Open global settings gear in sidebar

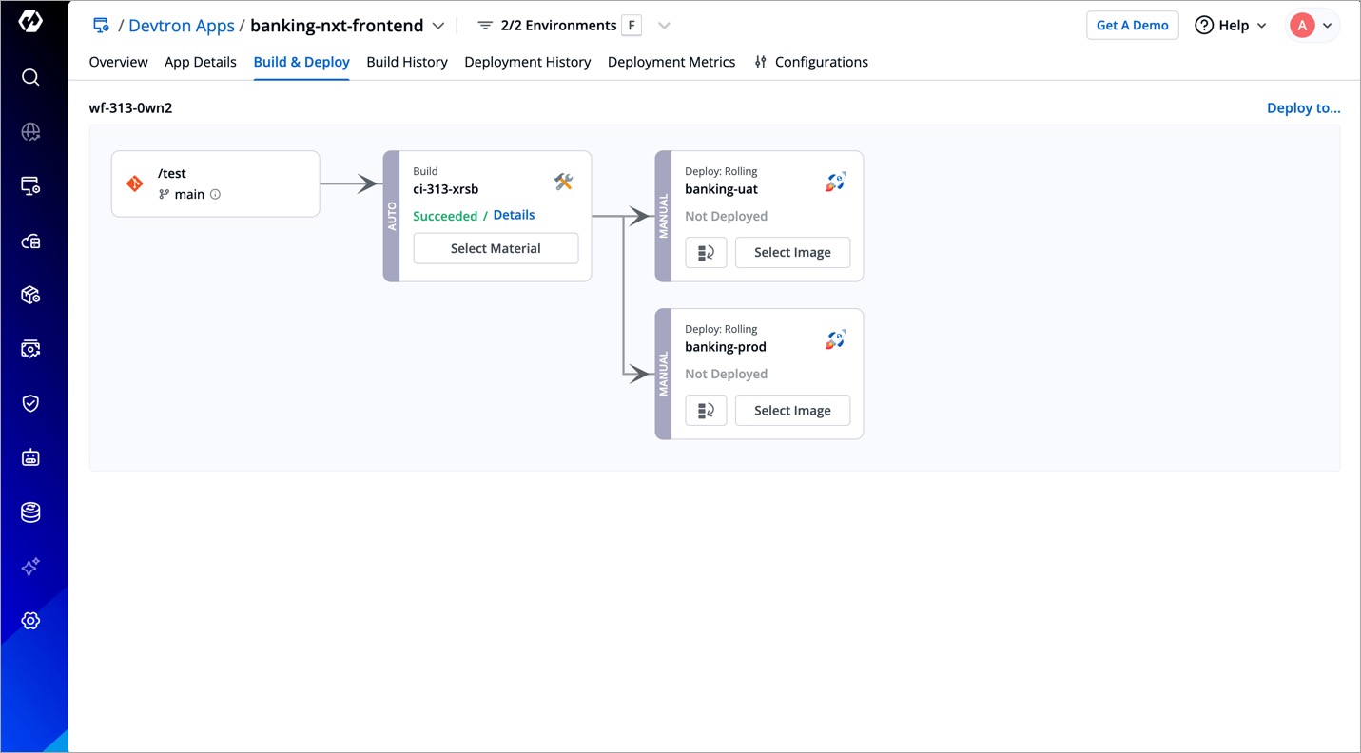tap(30, 621)
